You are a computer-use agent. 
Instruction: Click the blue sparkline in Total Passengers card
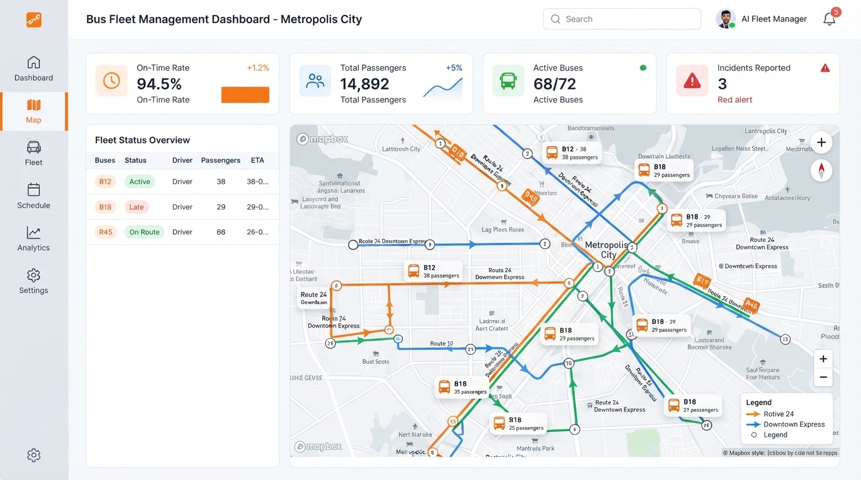click(443, 88)
